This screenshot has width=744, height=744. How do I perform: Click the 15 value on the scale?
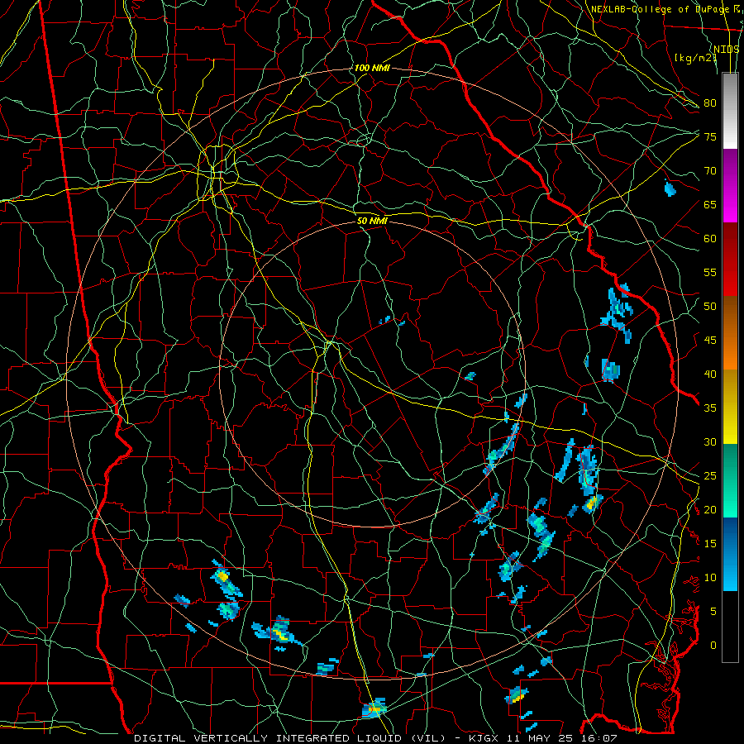(x=710, y=544)
